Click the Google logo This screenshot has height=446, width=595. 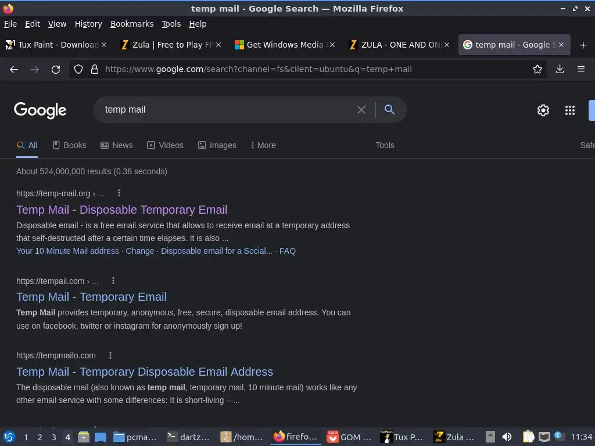(40, 110)
